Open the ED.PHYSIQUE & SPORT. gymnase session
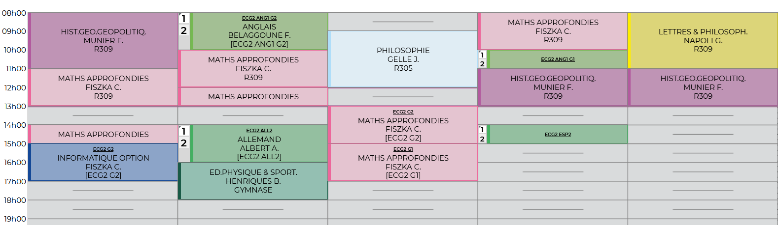The height and width of the screenshot is (225, 778). click(253, 181)
